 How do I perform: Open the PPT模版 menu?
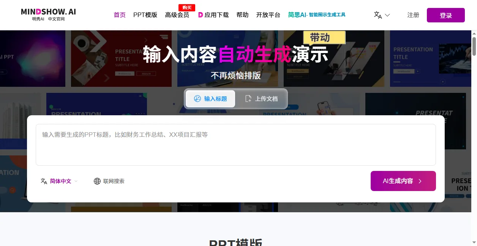point(145,15)
